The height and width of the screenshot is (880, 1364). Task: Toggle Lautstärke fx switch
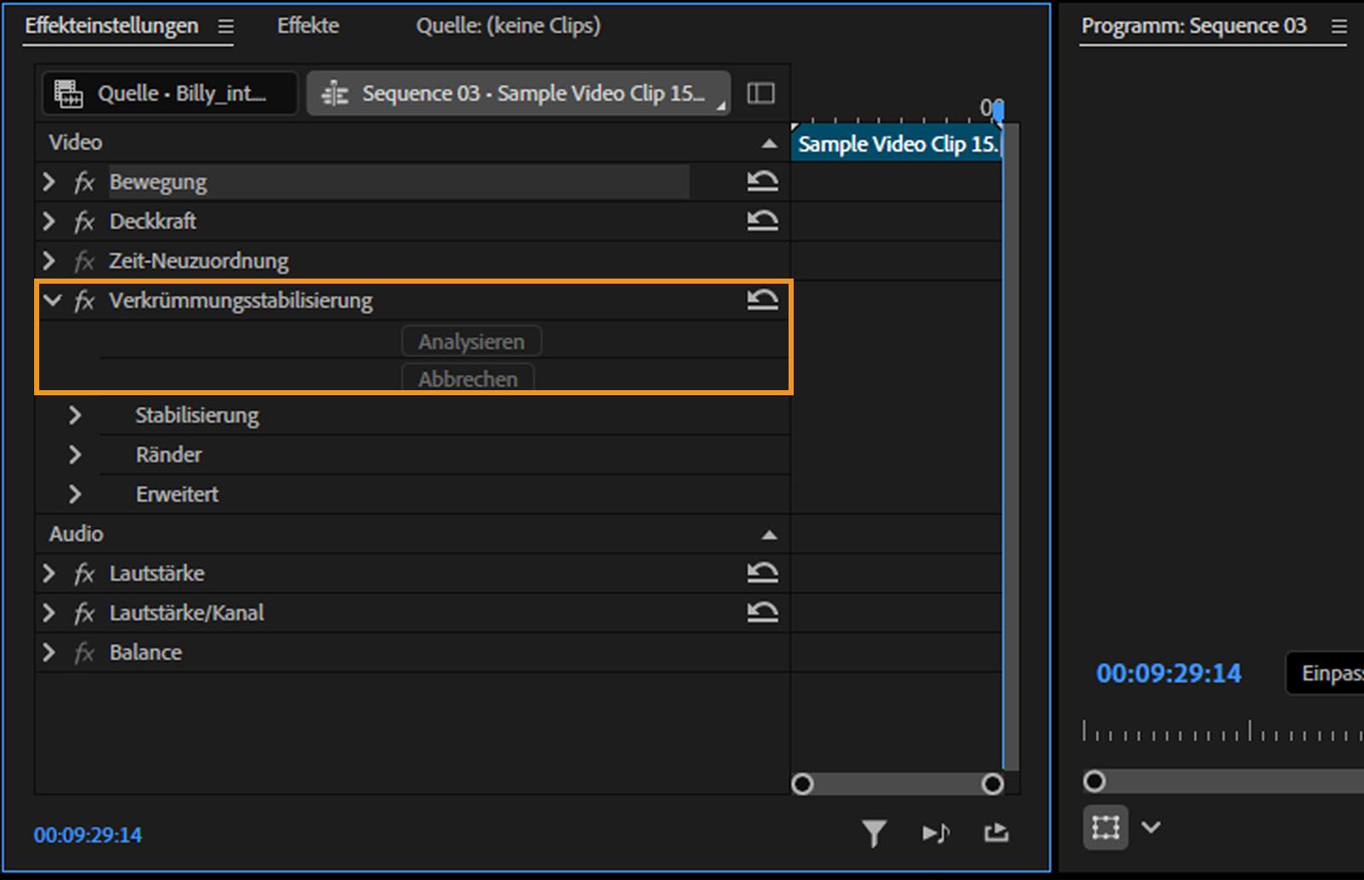pyautogui.click(x=84, y=573)
